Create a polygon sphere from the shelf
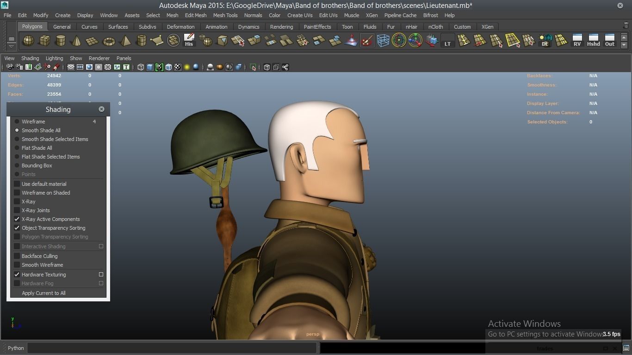 (x=29, y=41)
